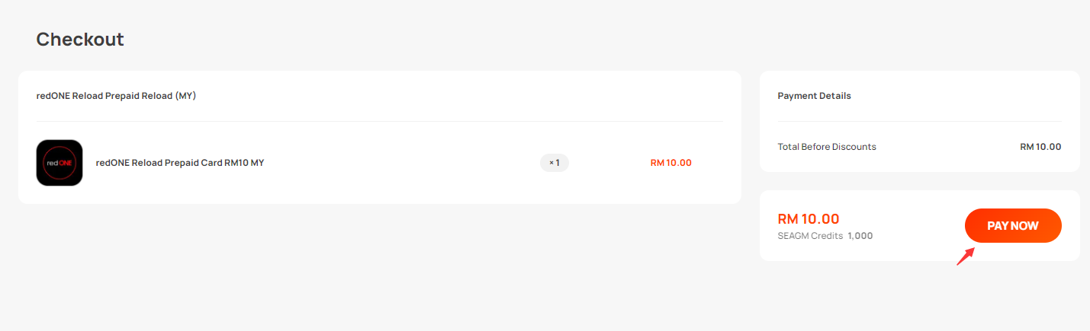Click the Checkout page heading
Image resolution: width=1090 pixels, height=331 pixels.
[80, 40]
